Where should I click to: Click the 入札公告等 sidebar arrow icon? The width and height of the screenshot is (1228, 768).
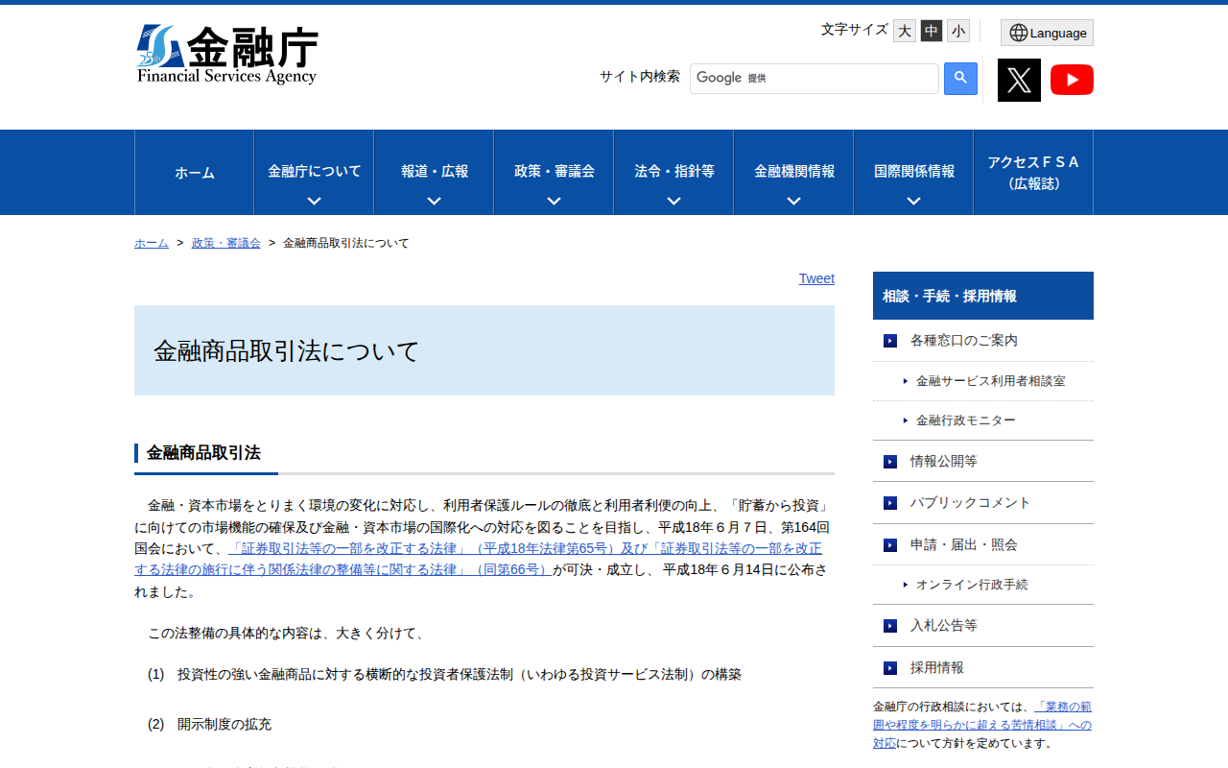point(888,625)
